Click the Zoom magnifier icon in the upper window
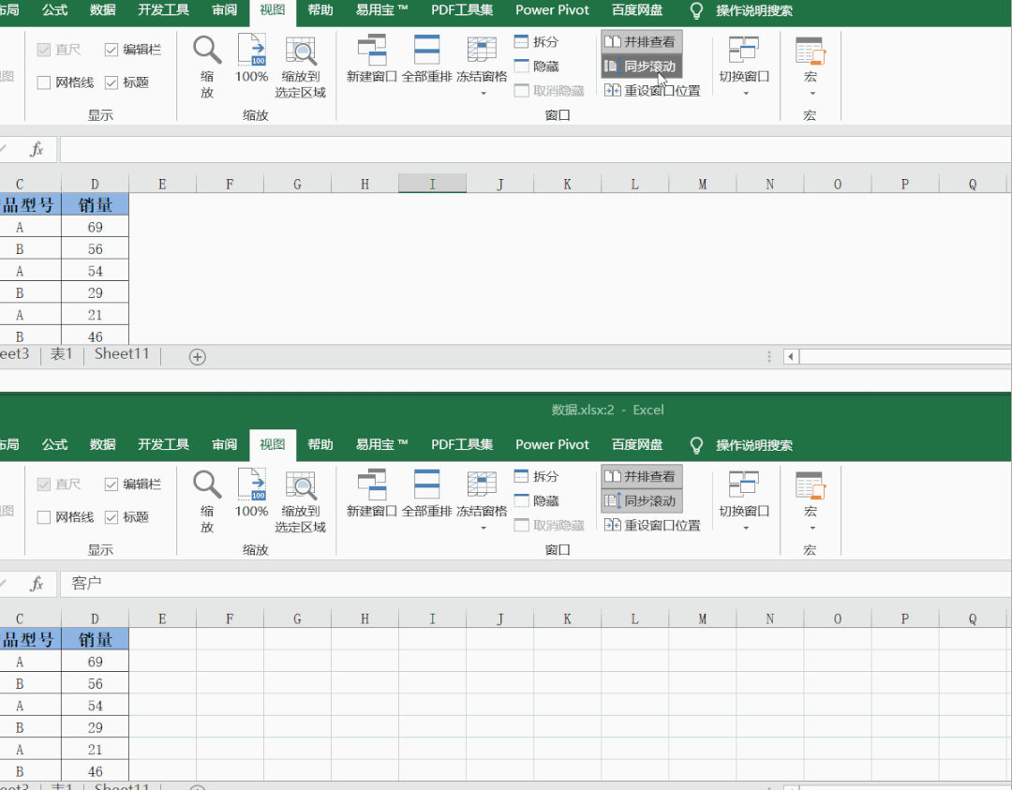Image resolution: width=1012 pixels, height=790 pixels. pos(207,51)
